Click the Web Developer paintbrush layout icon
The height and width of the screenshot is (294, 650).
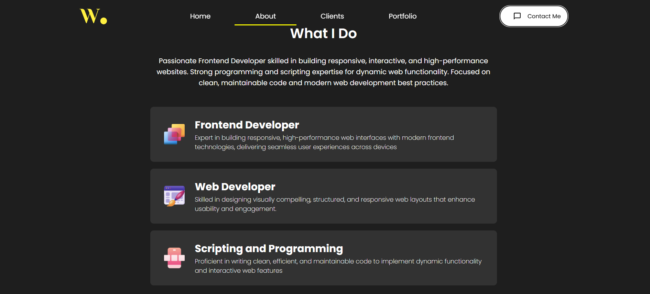[174, 196]
